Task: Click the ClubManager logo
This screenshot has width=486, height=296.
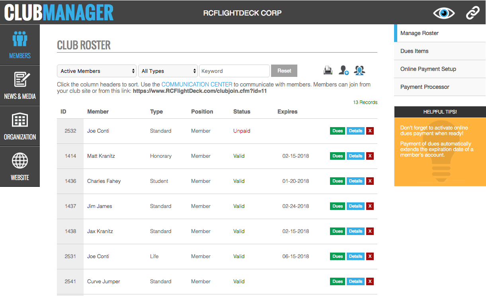Action: pos(59,12)
